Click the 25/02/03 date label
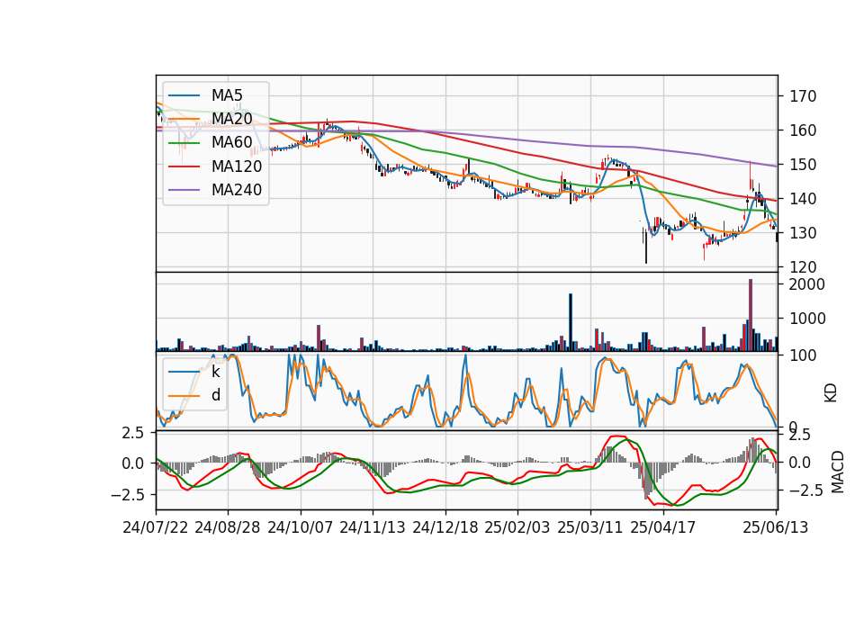This screenshot has height=621, width=864. [517, 527]
